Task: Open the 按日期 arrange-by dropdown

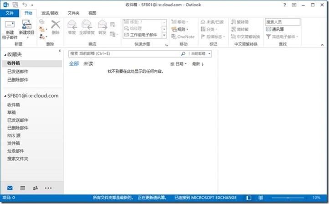Action: (x=178, y=64)
